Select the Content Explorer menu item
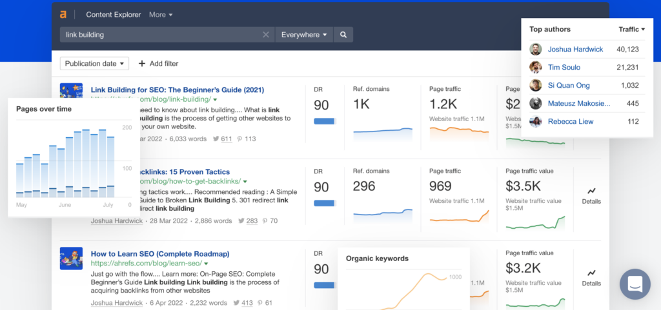Screen dimensions: 661x310 click(x=114, y=15)
